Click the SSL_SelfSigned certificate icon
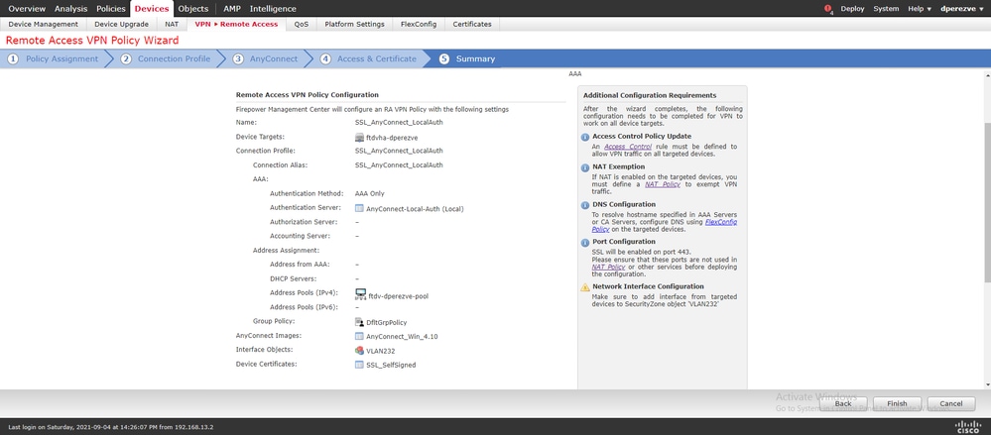 click(x=360, y=365)
